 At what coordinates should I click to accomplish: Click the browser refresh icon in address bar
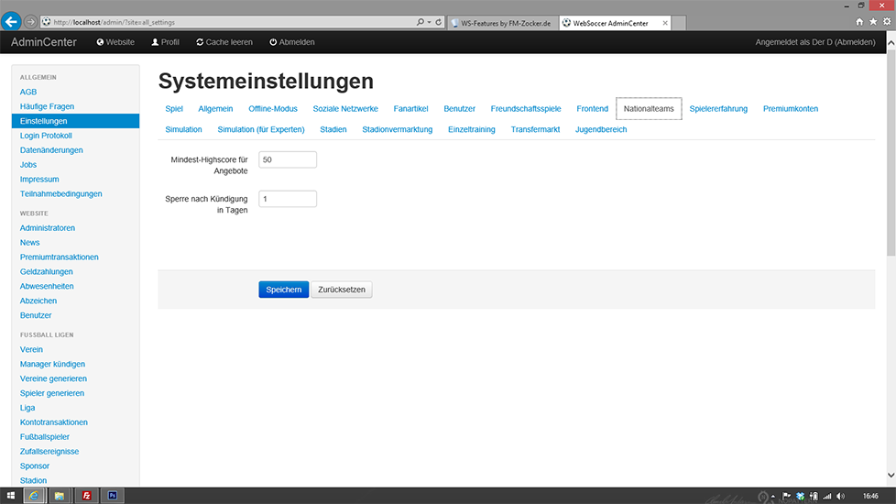(439, 21)
